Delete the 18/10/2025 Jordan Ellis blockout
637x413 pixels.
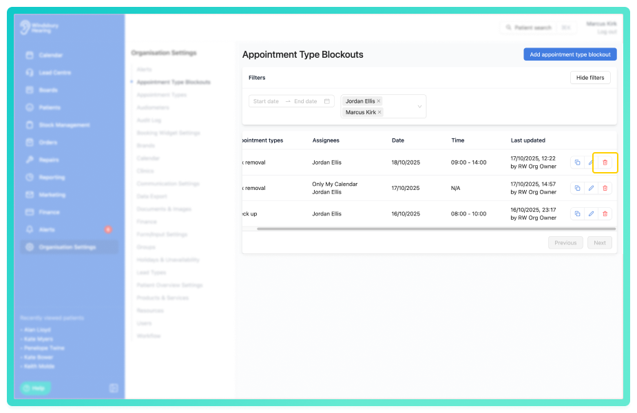605,162
